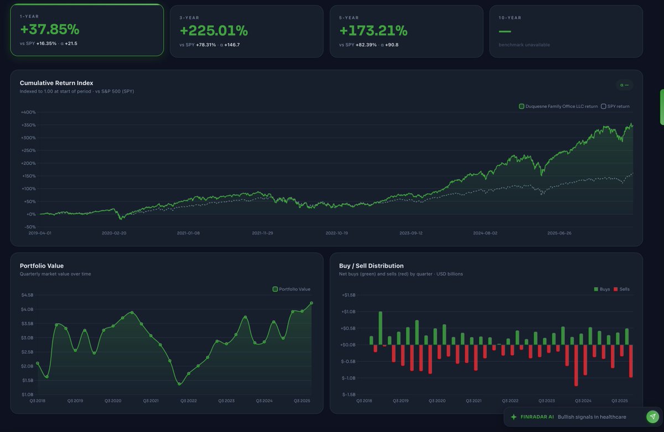Click the $1.0B axis label on Portfolio Value chart
This screenshot has height=432, width=664.
coord(27,394)
